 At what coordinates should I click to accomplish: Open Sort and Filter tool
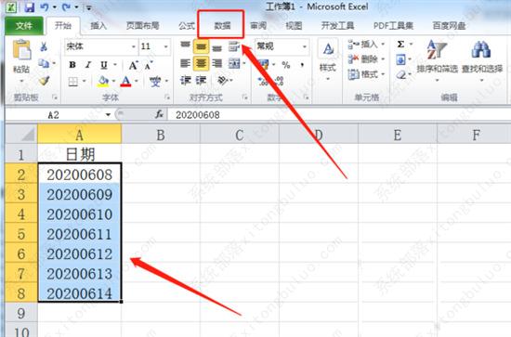click(x=437, y=56)
